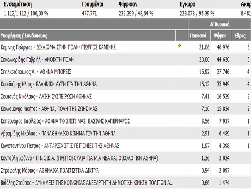Open Κακλαμάνης Νικήτας candidate entry

point(126,109)
